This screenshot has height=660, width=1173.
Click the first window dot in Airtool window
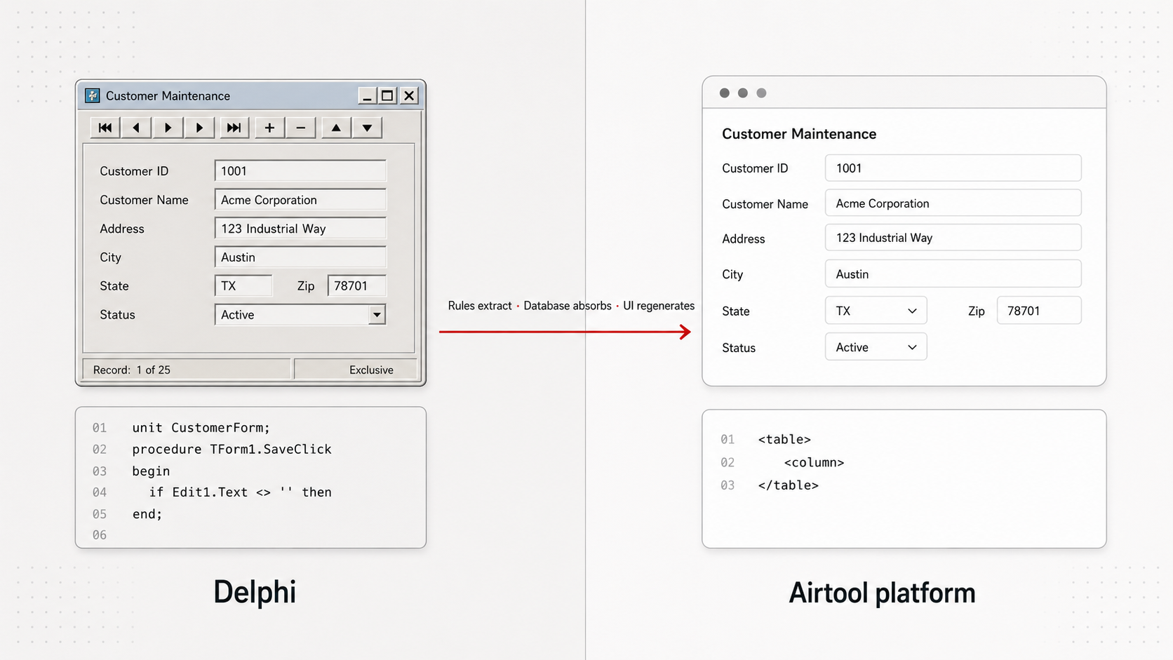[x=725, y=93]
